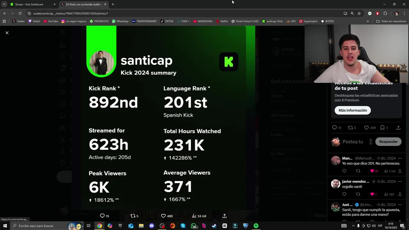
Task: Open Manuu0's profile avatar
Action: click(x=336, y=160)
